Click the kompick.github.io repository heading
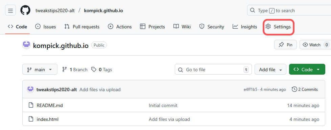The width and height of the screenshot is (331, 130). [61, 45]
